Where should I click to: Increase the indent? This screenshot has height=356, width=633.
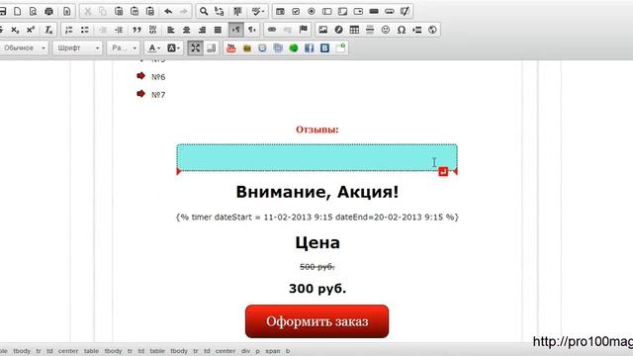point(119,30)
